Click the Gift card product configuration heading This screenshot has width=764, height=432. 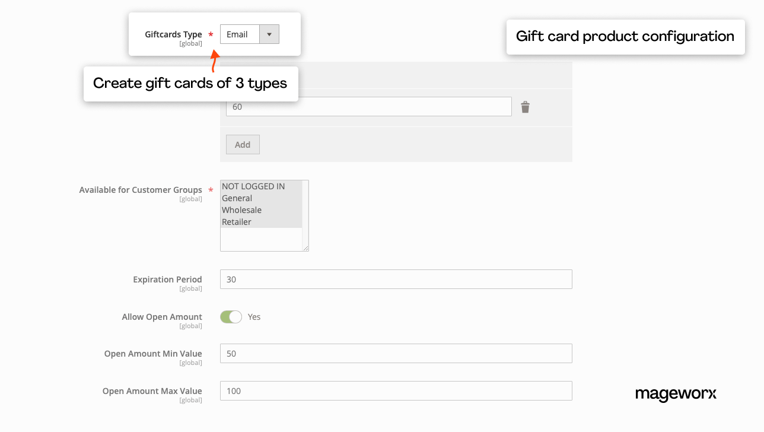tap(625, 37)
